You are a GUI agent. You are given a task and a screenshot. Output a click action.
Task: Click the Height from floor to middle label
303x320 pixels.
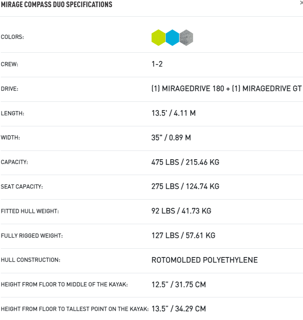click(x=64, y=284)
